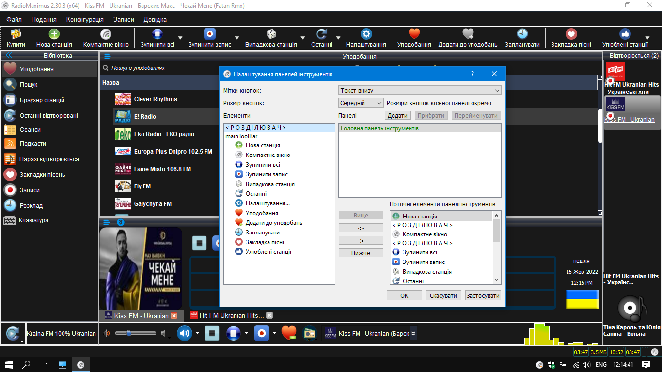This screenshot has width=662, height=372.
Task: Mute playback with the blue speaker button
Action: [x=185, y=333]
